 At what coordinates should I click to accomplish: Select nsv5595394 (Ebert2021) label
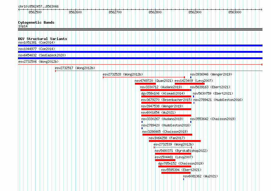(181, 170)
